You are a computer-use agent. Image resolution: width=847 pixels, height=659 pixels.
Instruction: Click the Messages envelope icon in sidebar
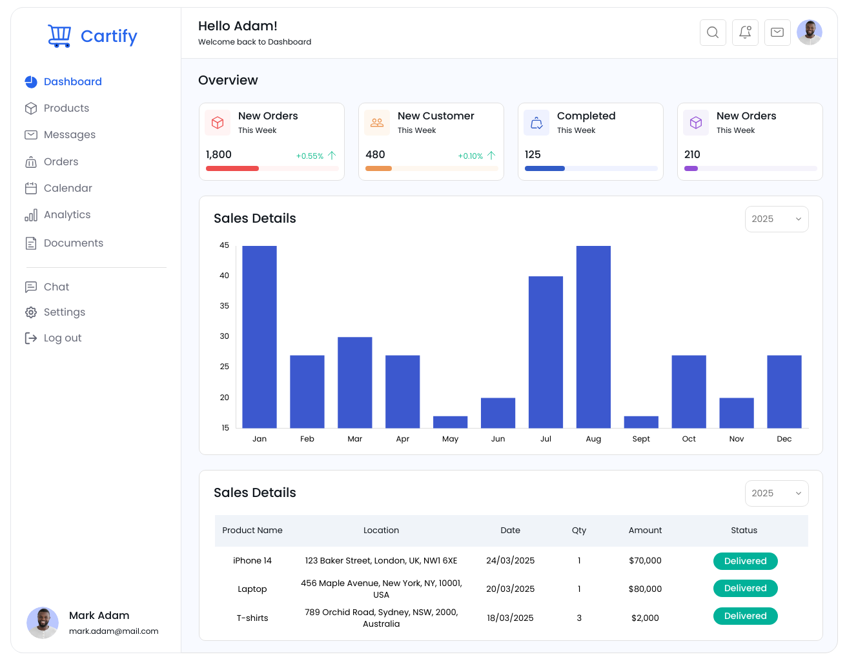pyautogui.click(x=31, y=135)
